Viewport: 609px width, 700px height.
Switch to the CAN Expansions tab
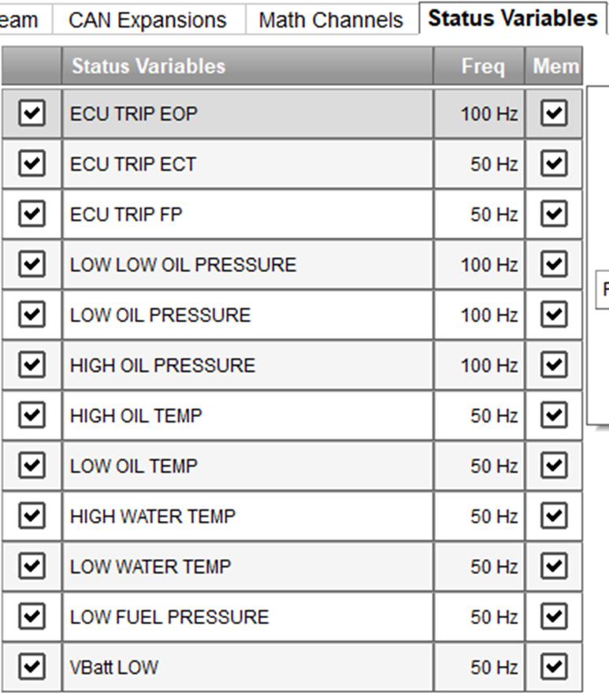(x=147, y=20)
